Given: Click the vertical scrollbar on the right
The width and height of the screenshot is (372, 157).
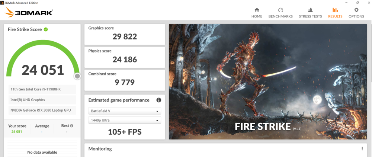Looking at the screenshot, I should pyautogui.click(x=370, y=56).
